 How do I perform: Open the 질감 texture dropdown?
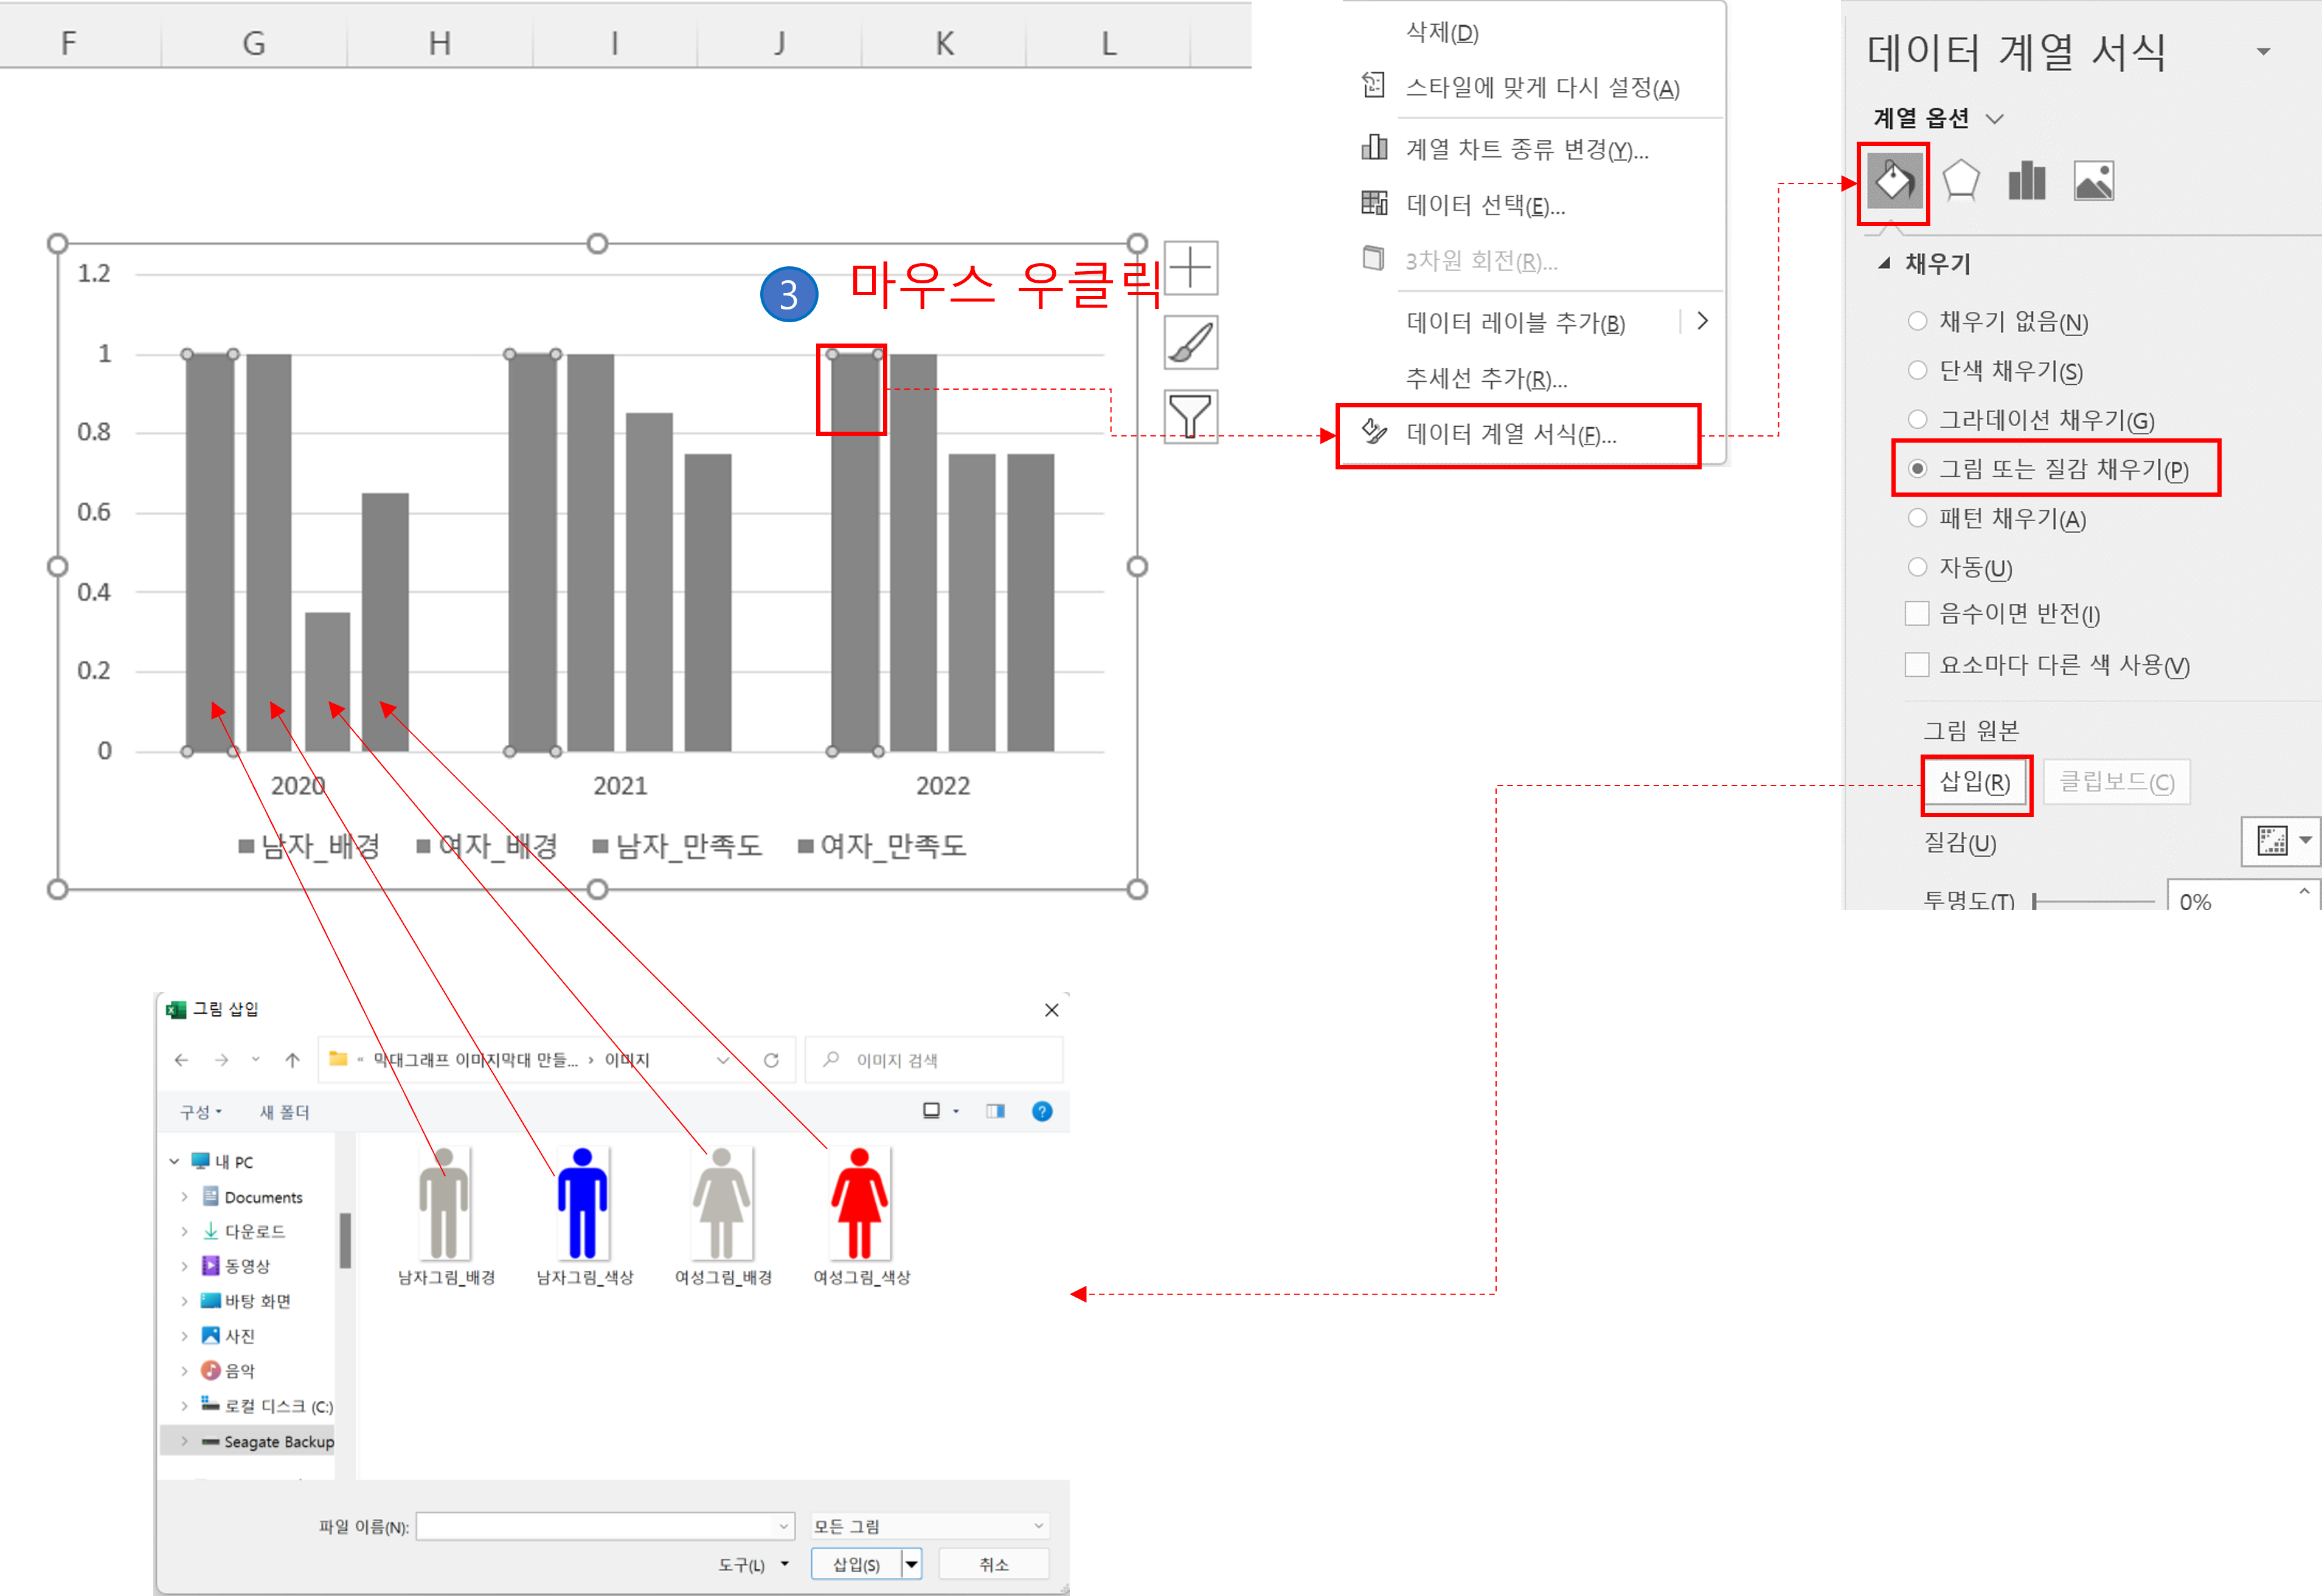click(x=2282, y=841)
